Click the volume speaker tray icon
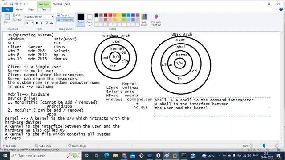The width and height of the screenshot is (285, 160). click(x=249, y=156)
